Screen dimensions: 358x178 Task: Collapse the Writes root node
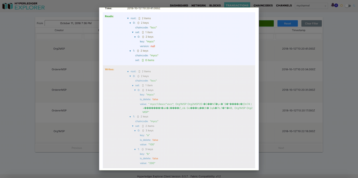128,71
